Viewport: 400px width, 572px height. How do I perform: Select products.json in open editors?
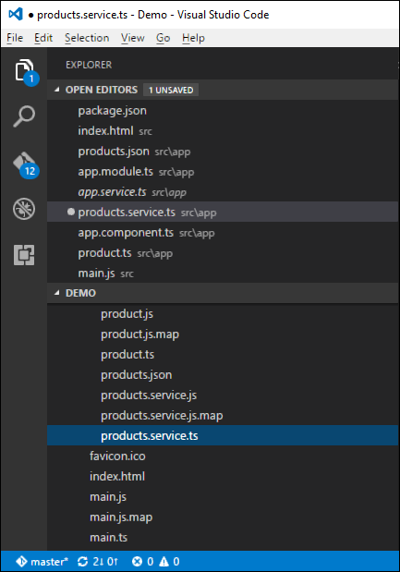[x=223, y=151]
